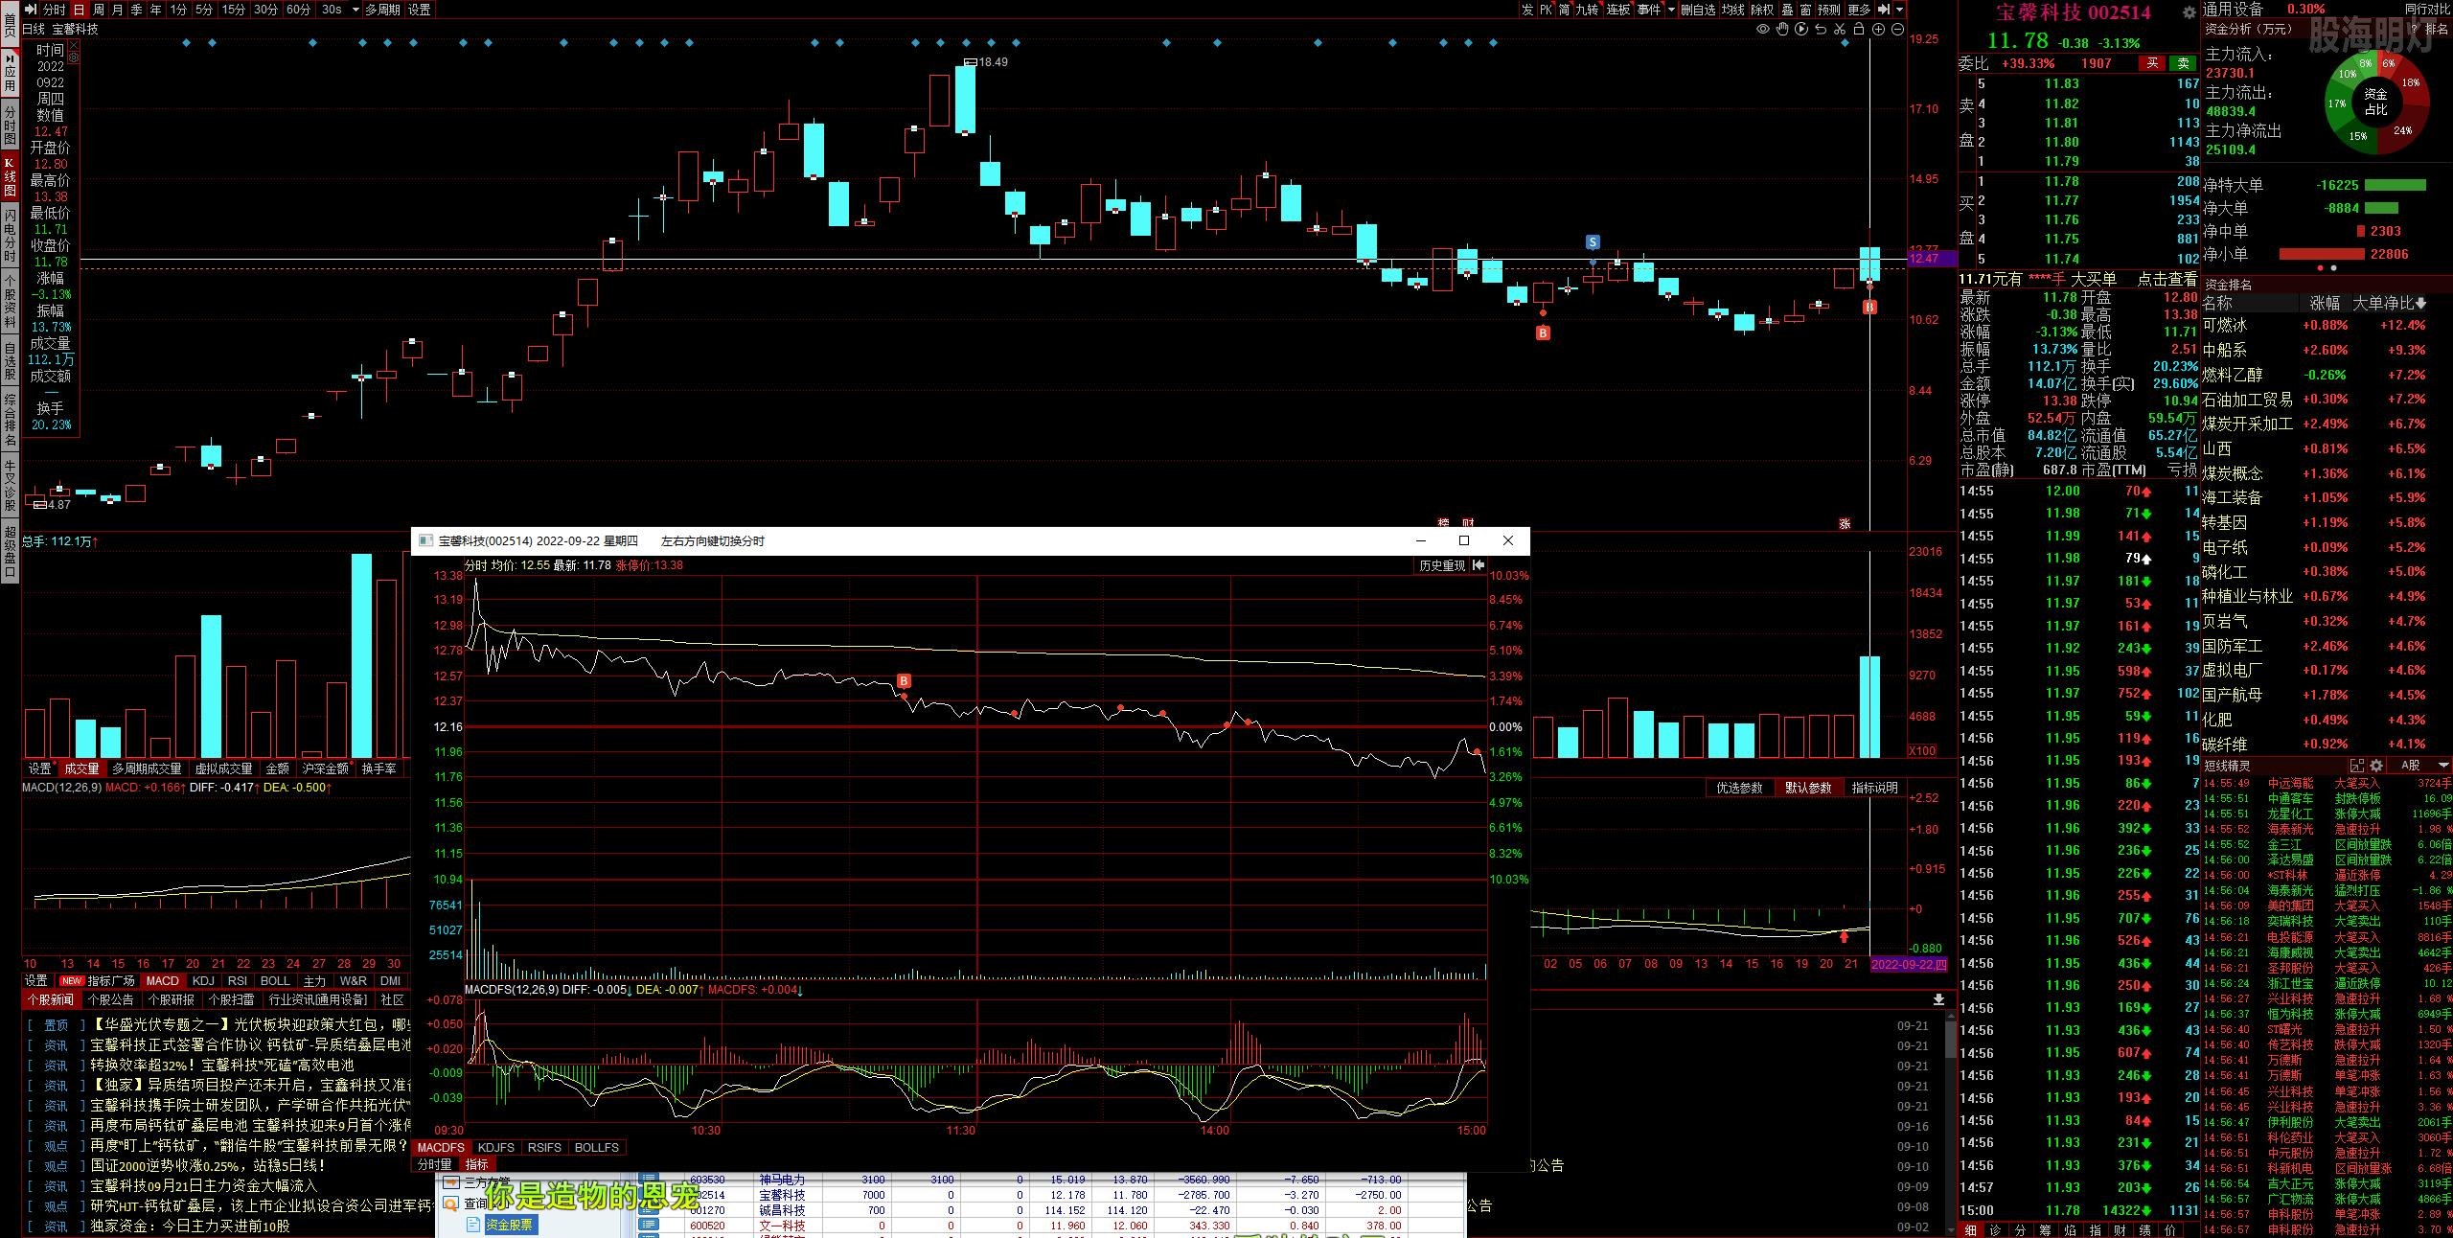
Task: Select the KDJ indicator tab below the main chart
Action: tap(203, 980)
